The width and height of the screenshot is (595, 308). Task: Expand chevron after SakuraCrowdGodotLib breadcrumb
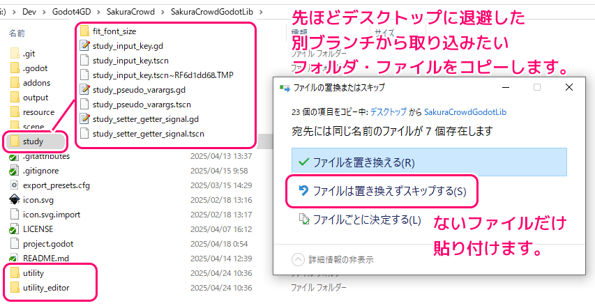(261, 12)
